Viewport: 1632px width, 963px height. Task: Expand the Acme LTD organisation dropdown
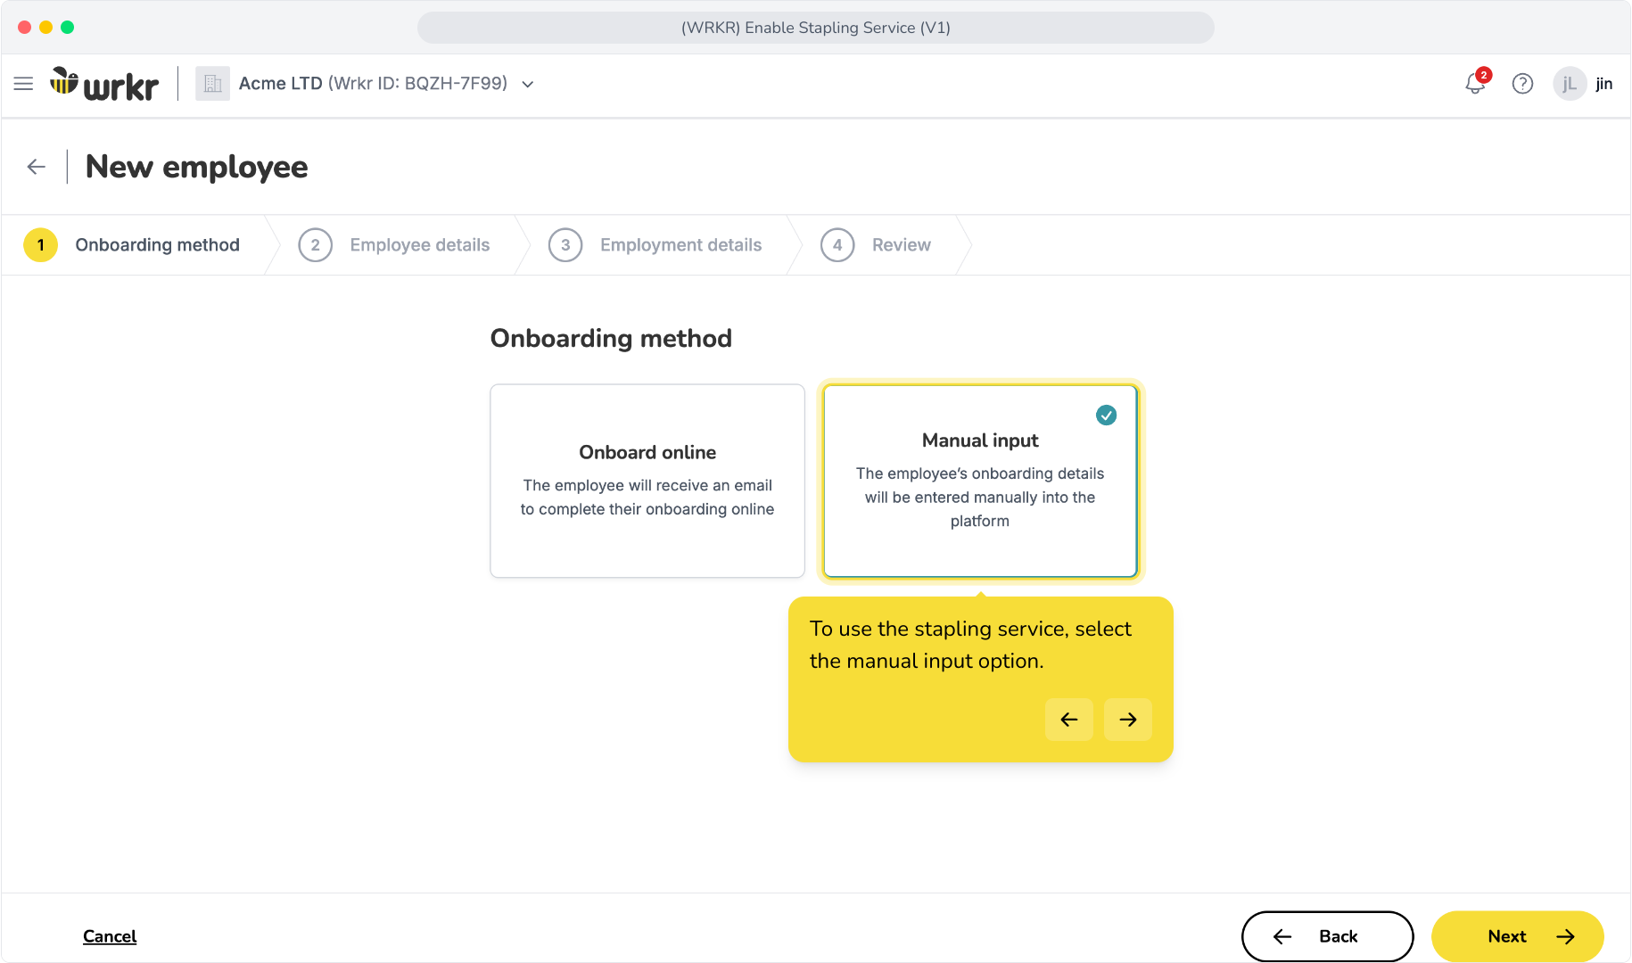[x=528, y=84]
